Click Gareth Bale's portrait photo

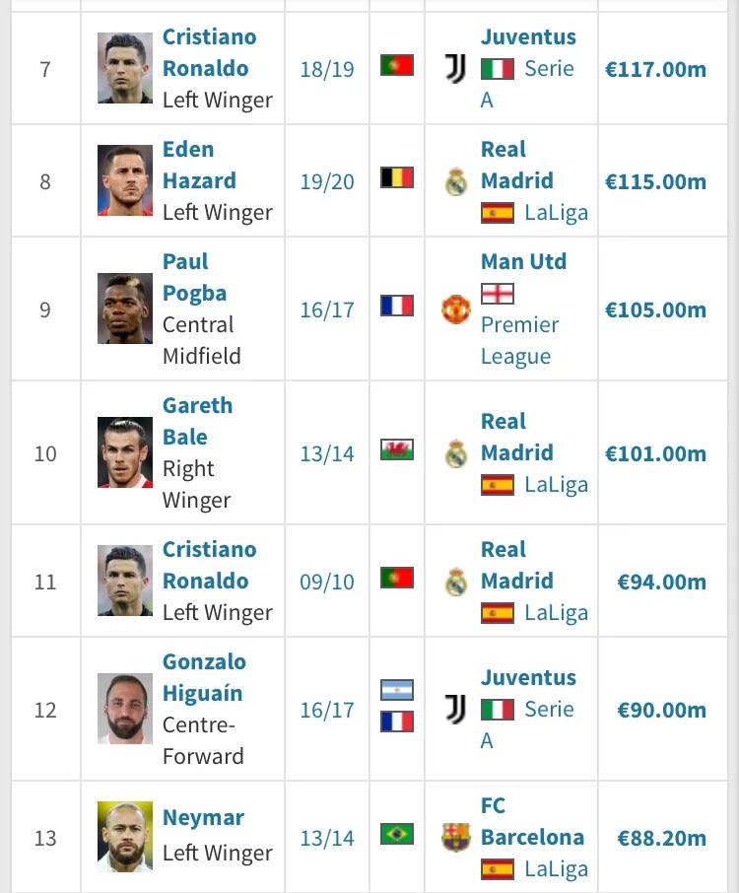125,452
